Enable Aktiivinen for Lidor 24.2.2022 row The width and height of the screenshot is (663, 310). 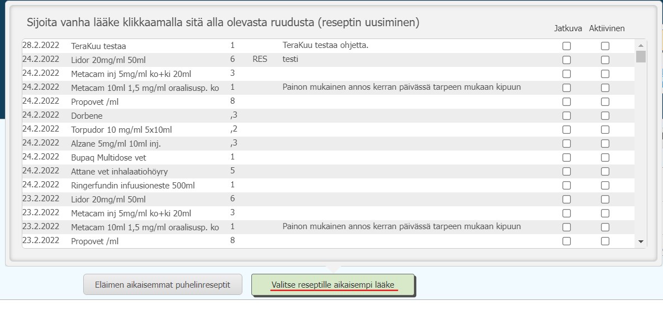point(605,60)
